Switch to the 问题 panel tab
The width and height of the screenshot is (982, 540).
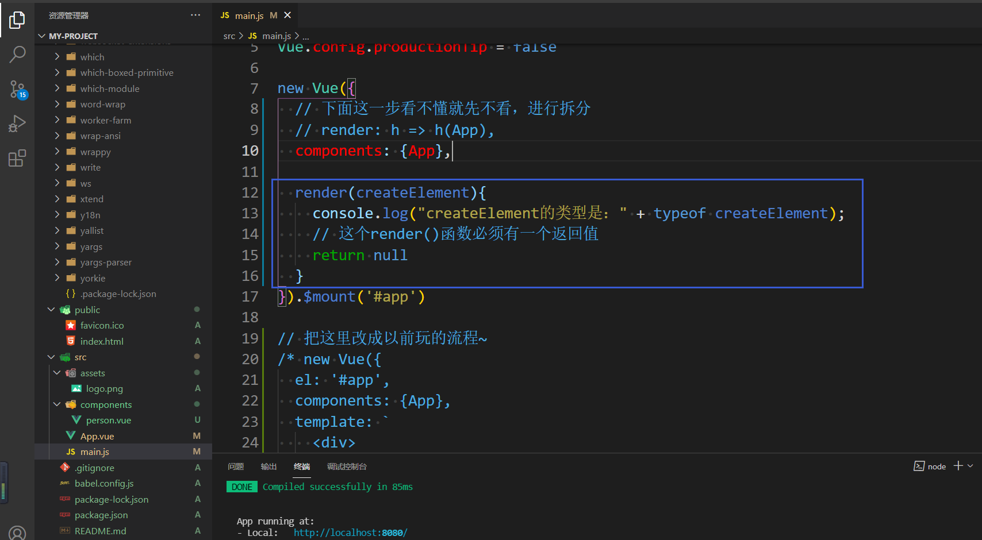click(x=236, y=466)
